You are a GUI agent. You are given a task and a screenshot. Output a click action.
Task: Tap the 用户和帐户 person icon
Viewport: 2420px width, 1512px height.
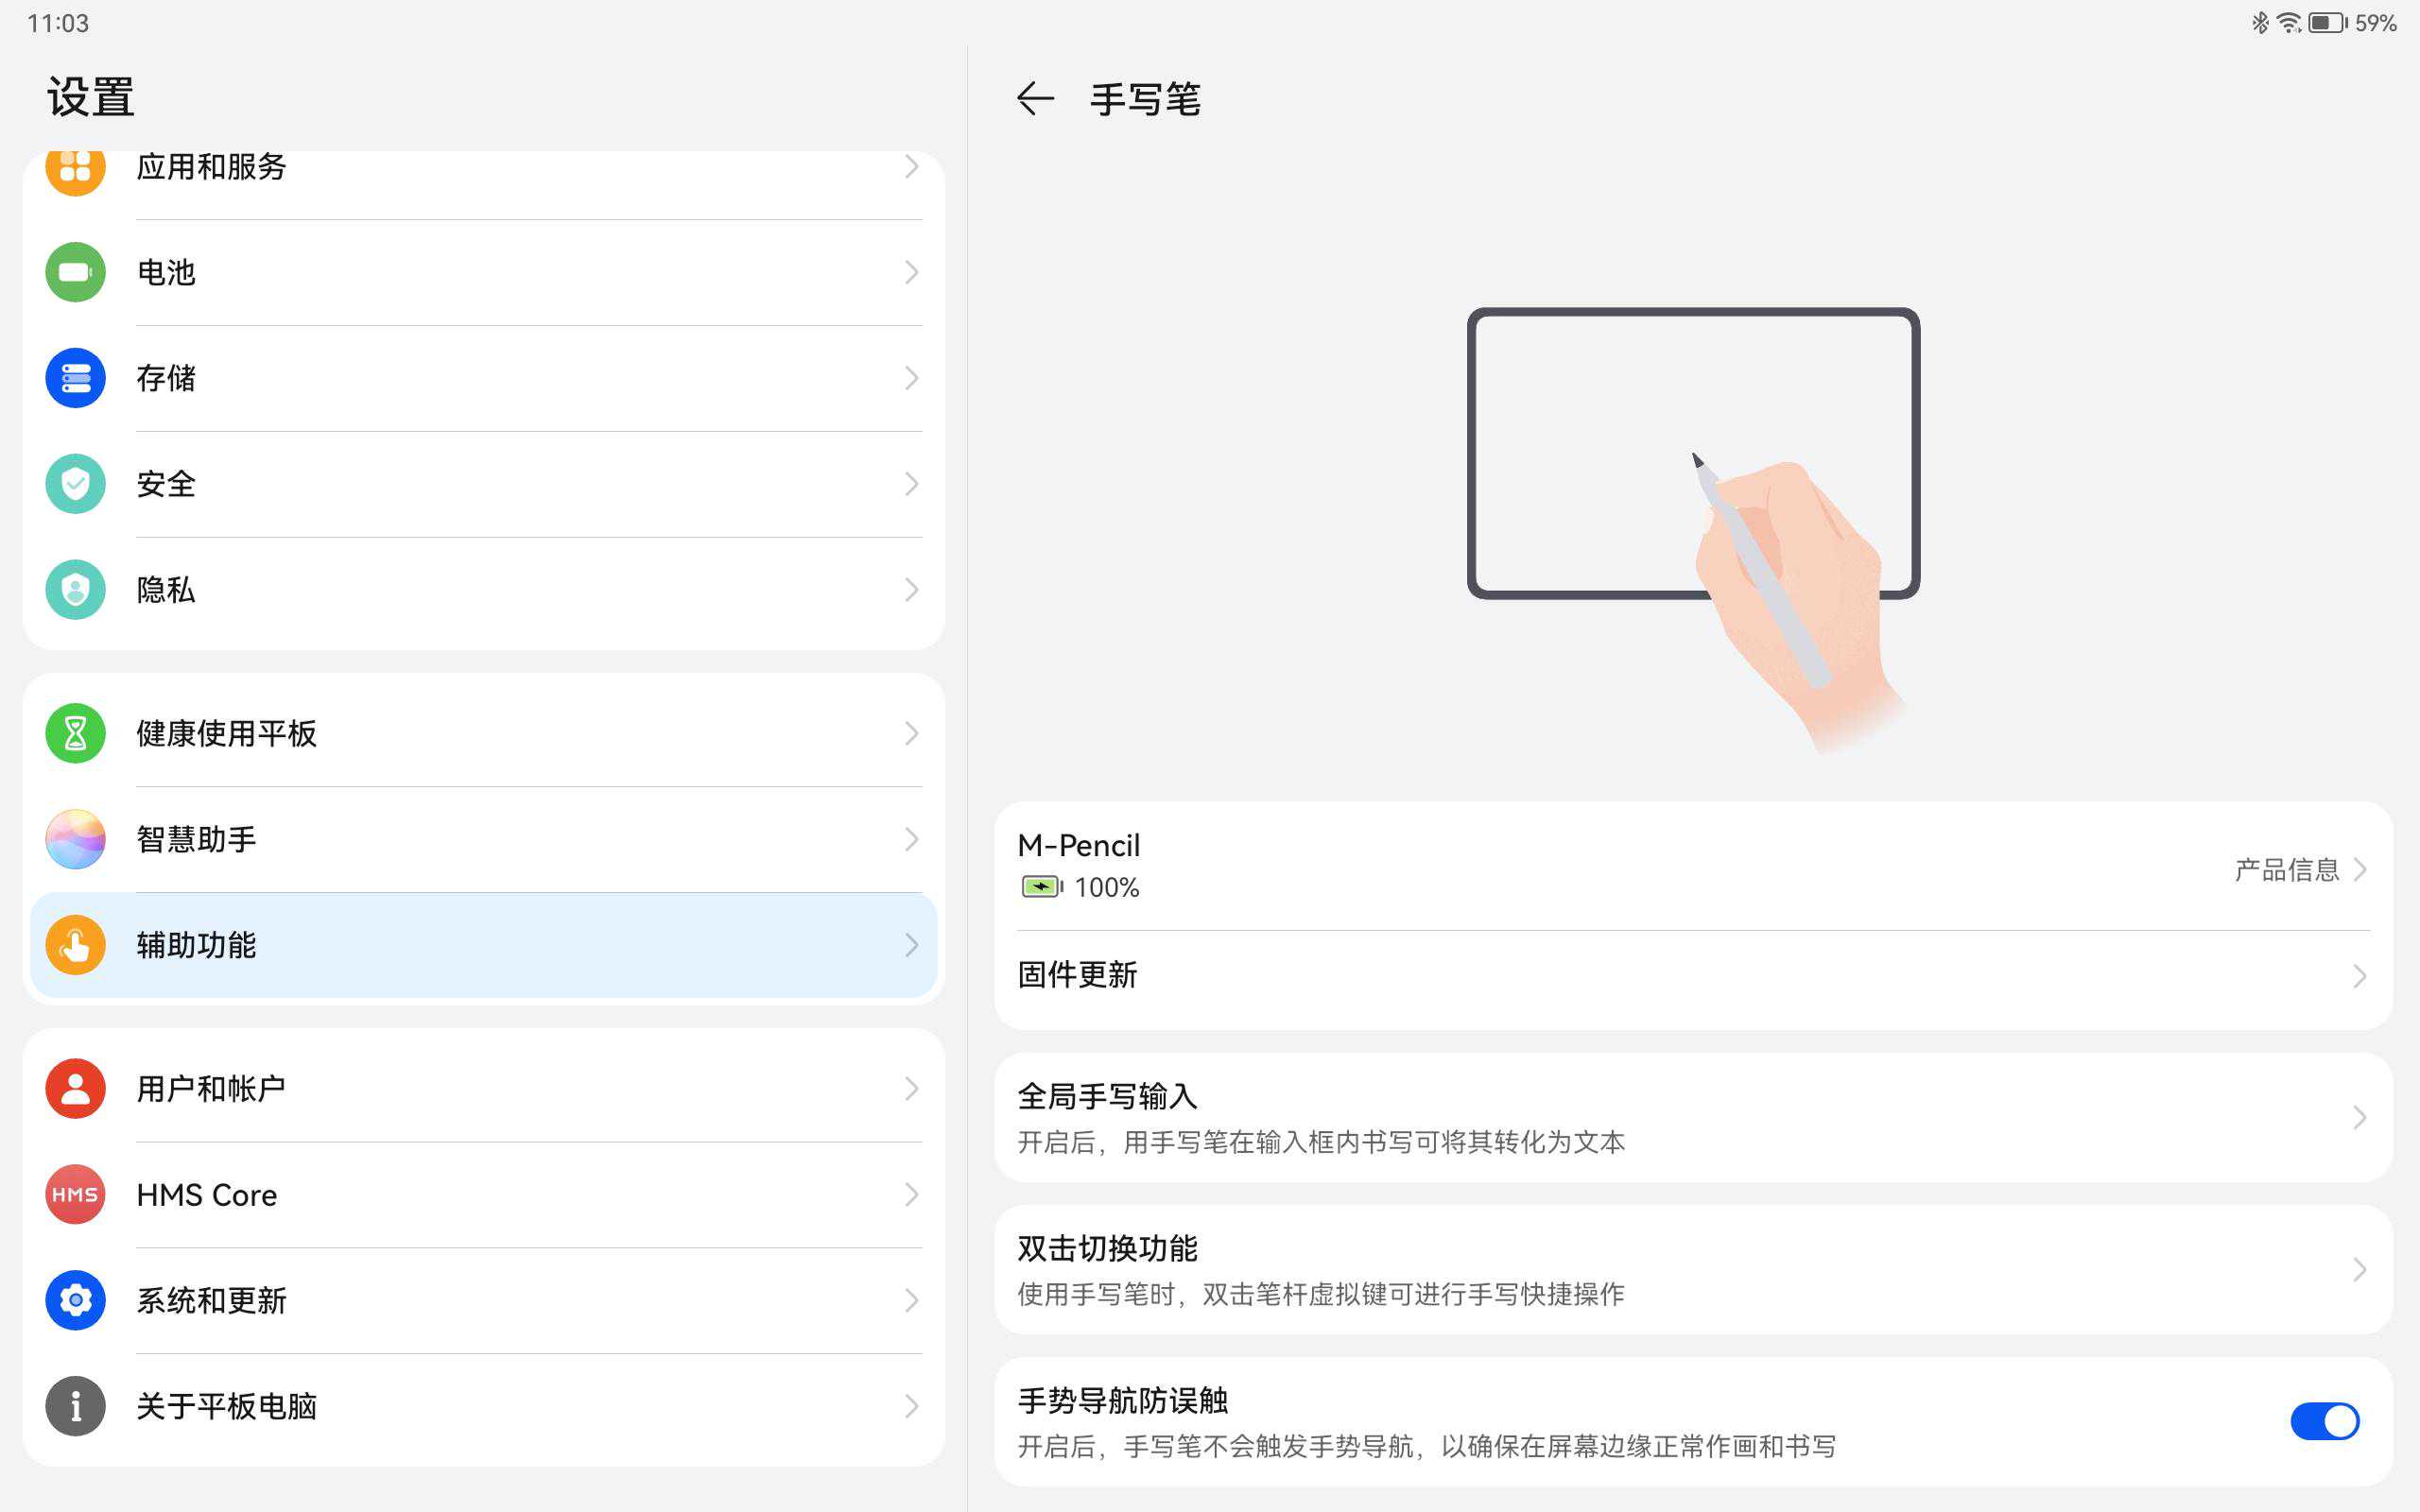pos(75,1088)
